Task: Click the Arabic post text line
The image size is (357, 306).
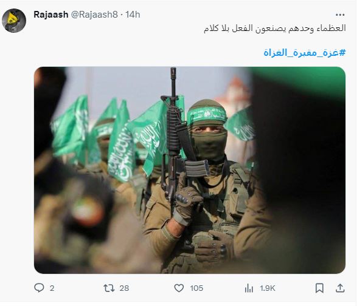Action: tap(275, 29)
